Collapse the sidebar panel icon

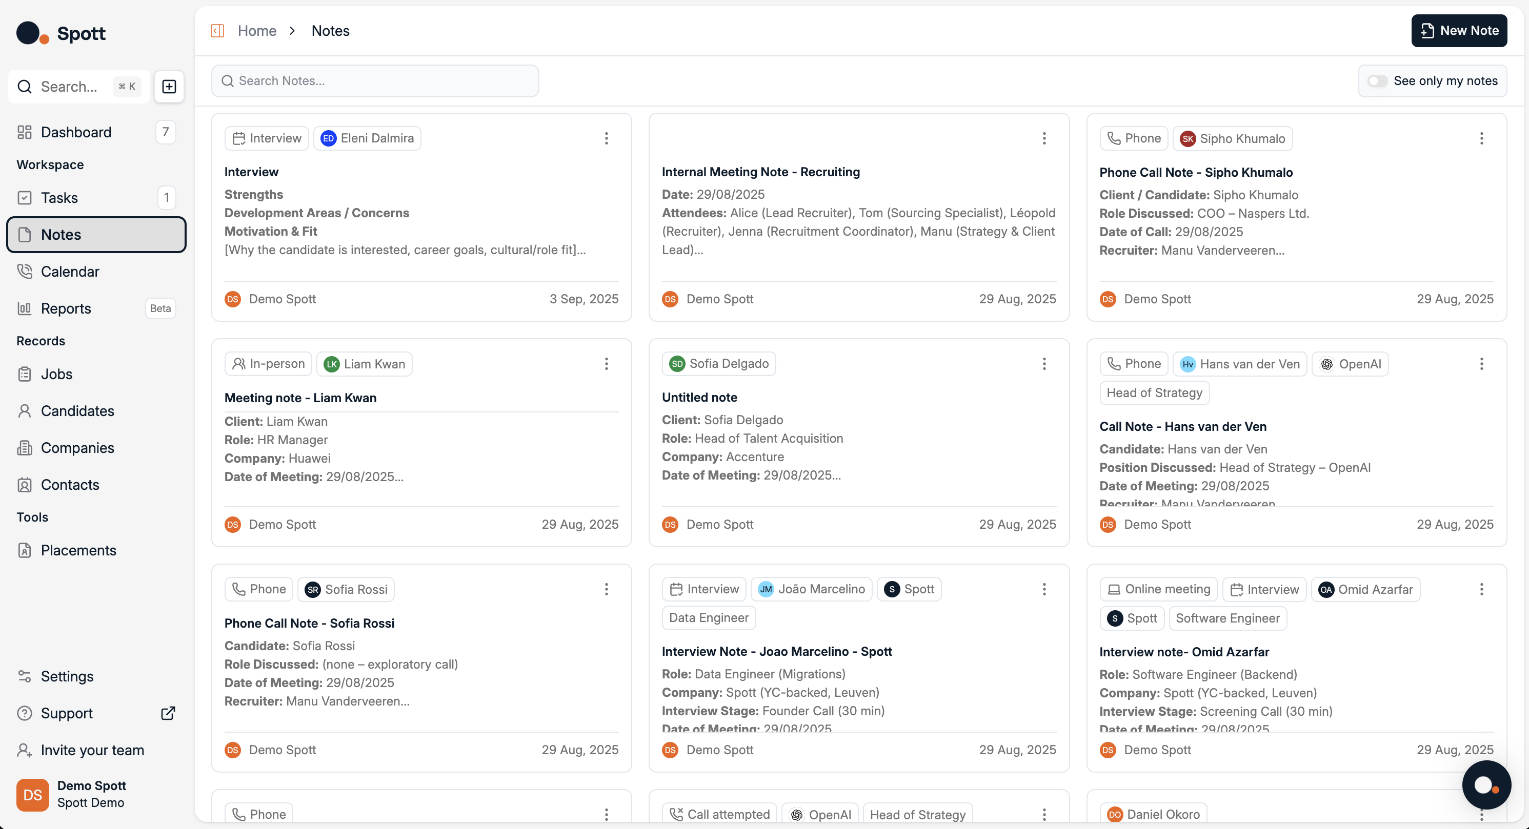coord(217,31)
